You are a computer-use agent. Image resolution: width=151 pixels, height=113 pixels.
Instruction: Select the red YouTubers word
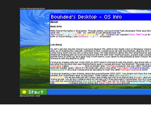coord(123,68)
